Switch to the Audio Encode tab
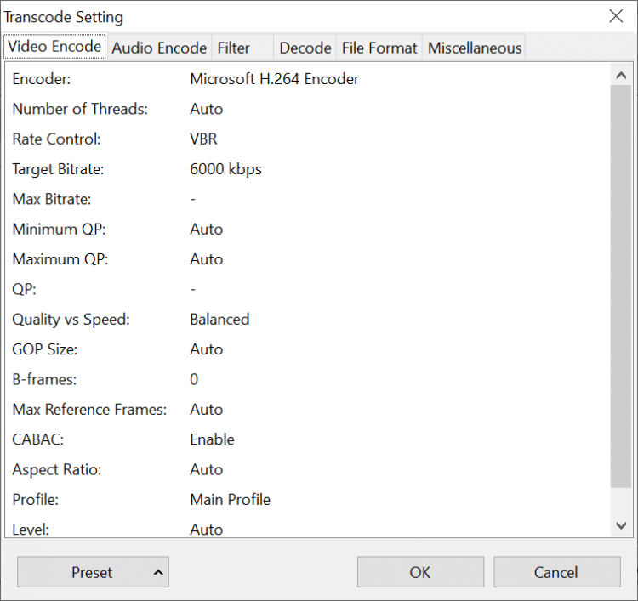Viewport: 638px width, 601px height. pyautogui.click(x=159, y=48)
